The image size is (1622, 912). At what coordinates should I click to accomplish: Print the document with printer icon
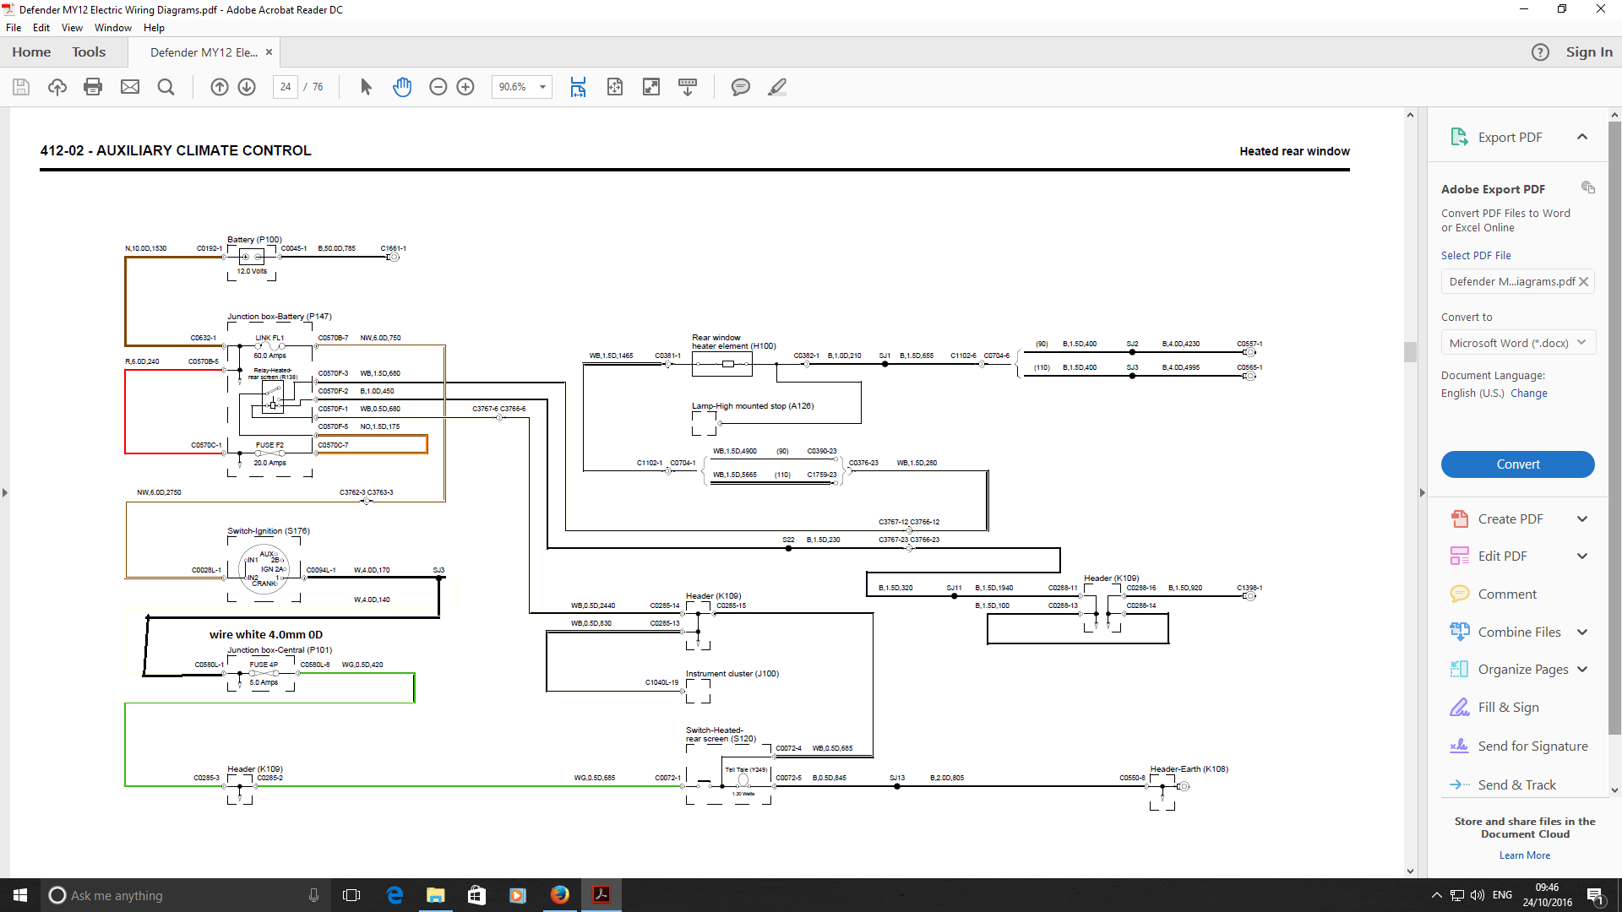point(93,87)
